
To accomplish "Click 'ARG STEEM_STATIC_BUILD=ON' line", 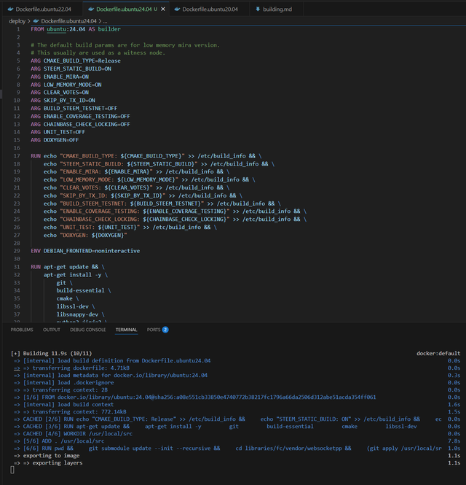I will click(71, 69).
